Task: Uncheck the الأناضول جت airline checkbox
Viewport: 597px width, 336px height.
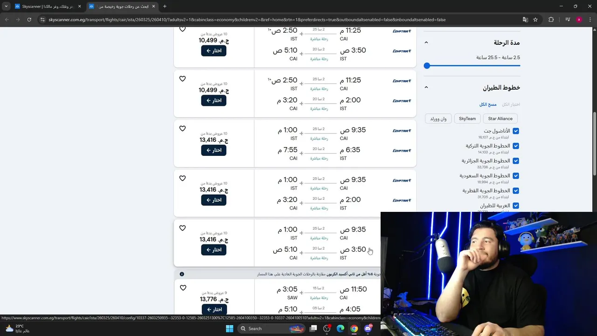Action: (516, 131)
